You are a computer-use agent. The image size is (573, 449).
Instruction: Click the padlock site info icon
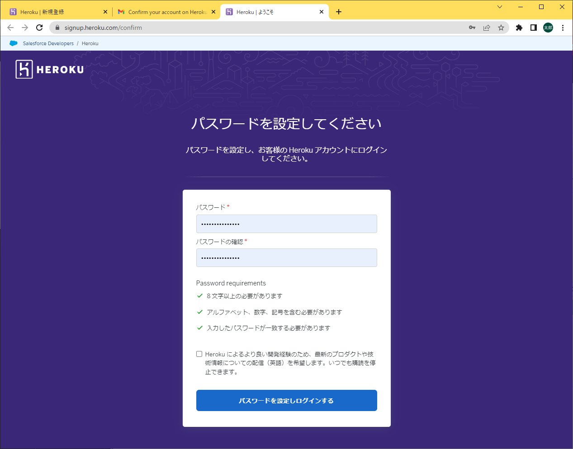pos(57,28)
